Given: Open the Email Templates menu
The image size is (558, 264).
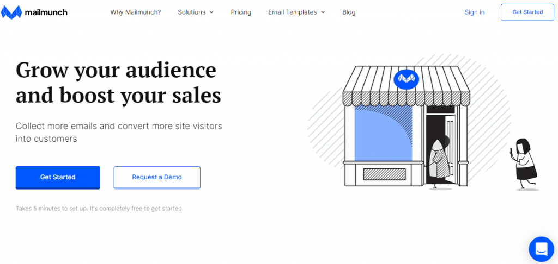Looking at the screenshot, I should click(296, 12).
